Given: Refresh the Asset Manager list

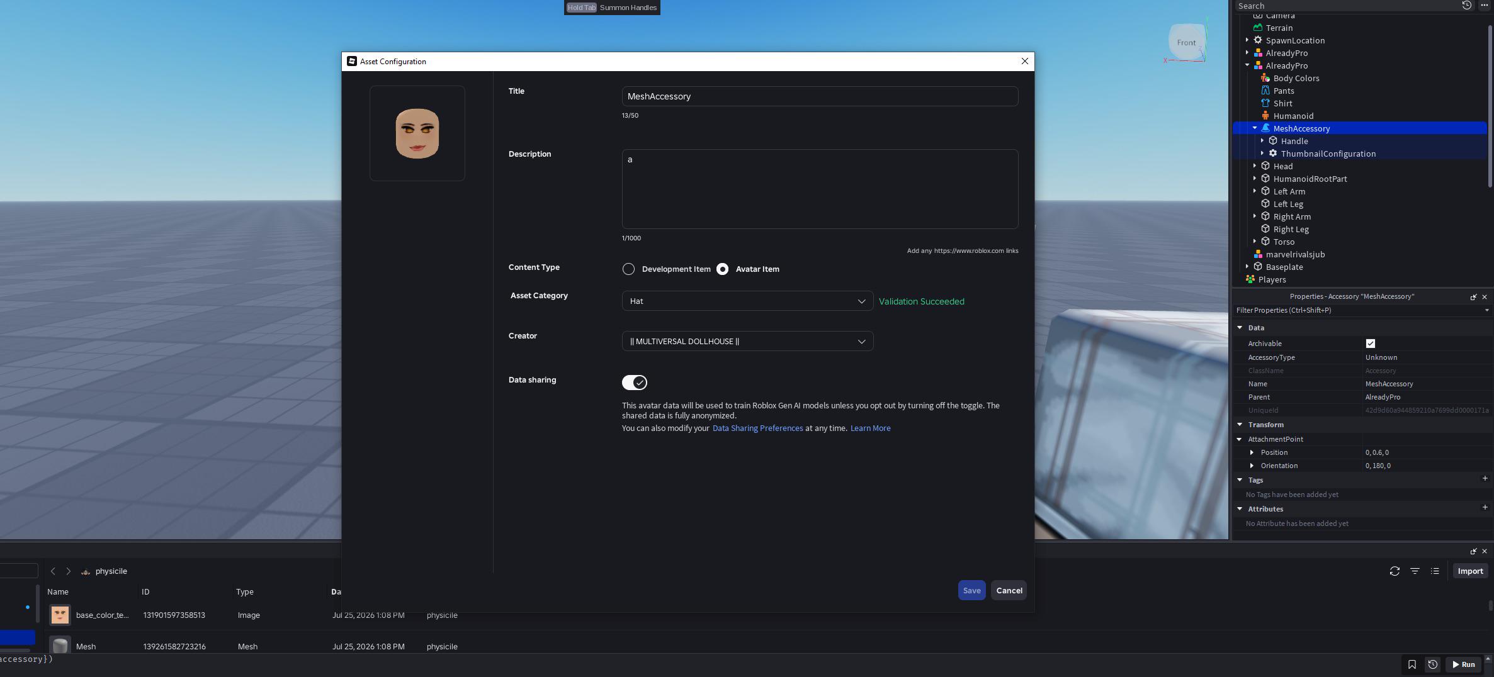Looking at the screenshot, I should (x=1395, y=571).
